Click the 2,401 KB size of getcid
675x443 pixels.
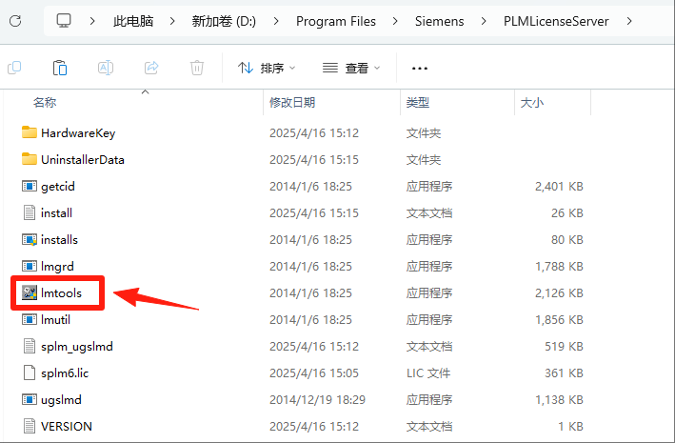559,187
